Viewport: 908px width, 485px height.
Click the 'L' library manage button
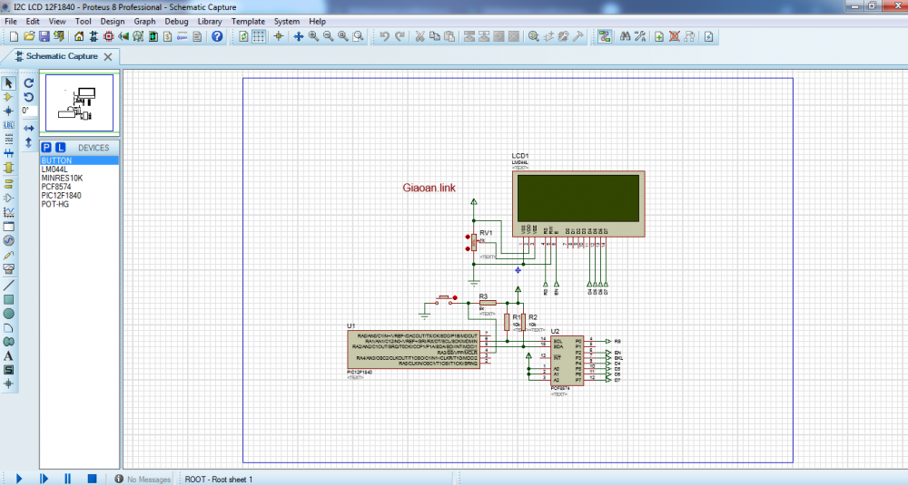click(x=60, y=147)
